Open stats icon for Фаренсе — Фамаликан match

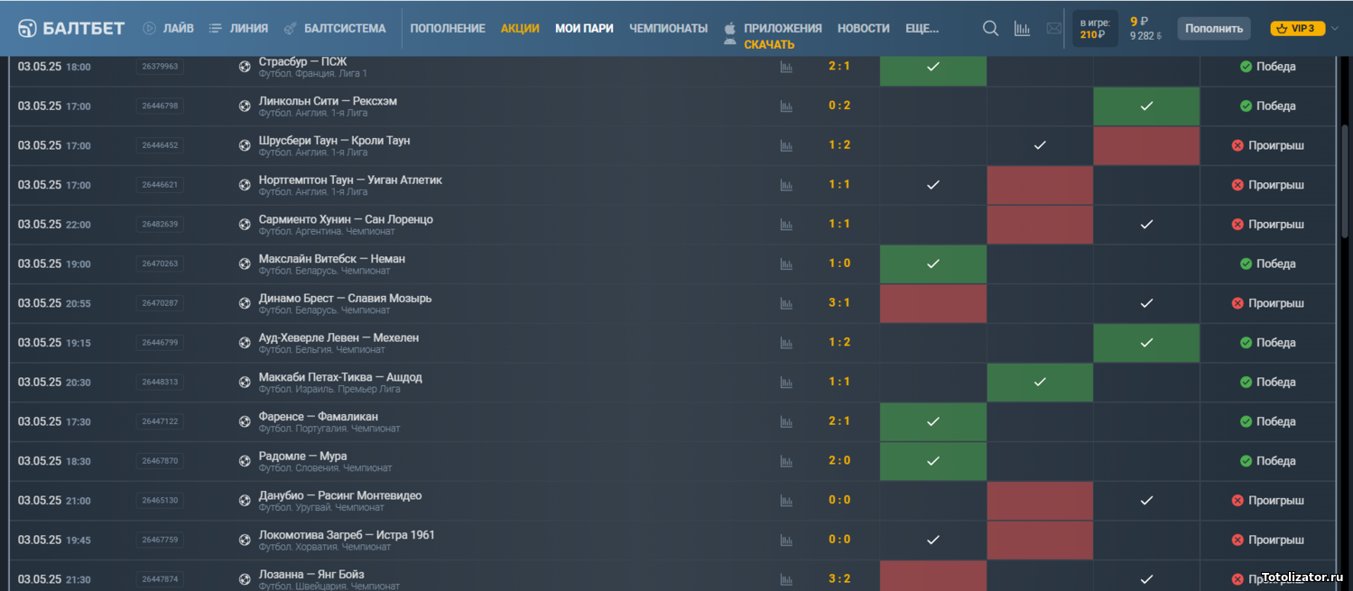click(x=786, y=421)
